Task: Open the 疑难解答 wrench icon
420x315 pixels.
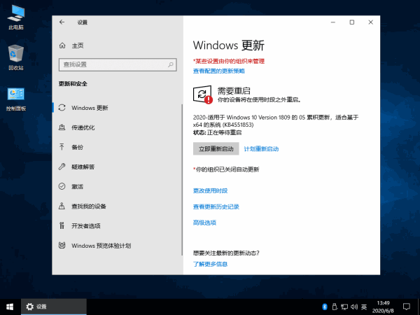Action: tap(62, 167)
